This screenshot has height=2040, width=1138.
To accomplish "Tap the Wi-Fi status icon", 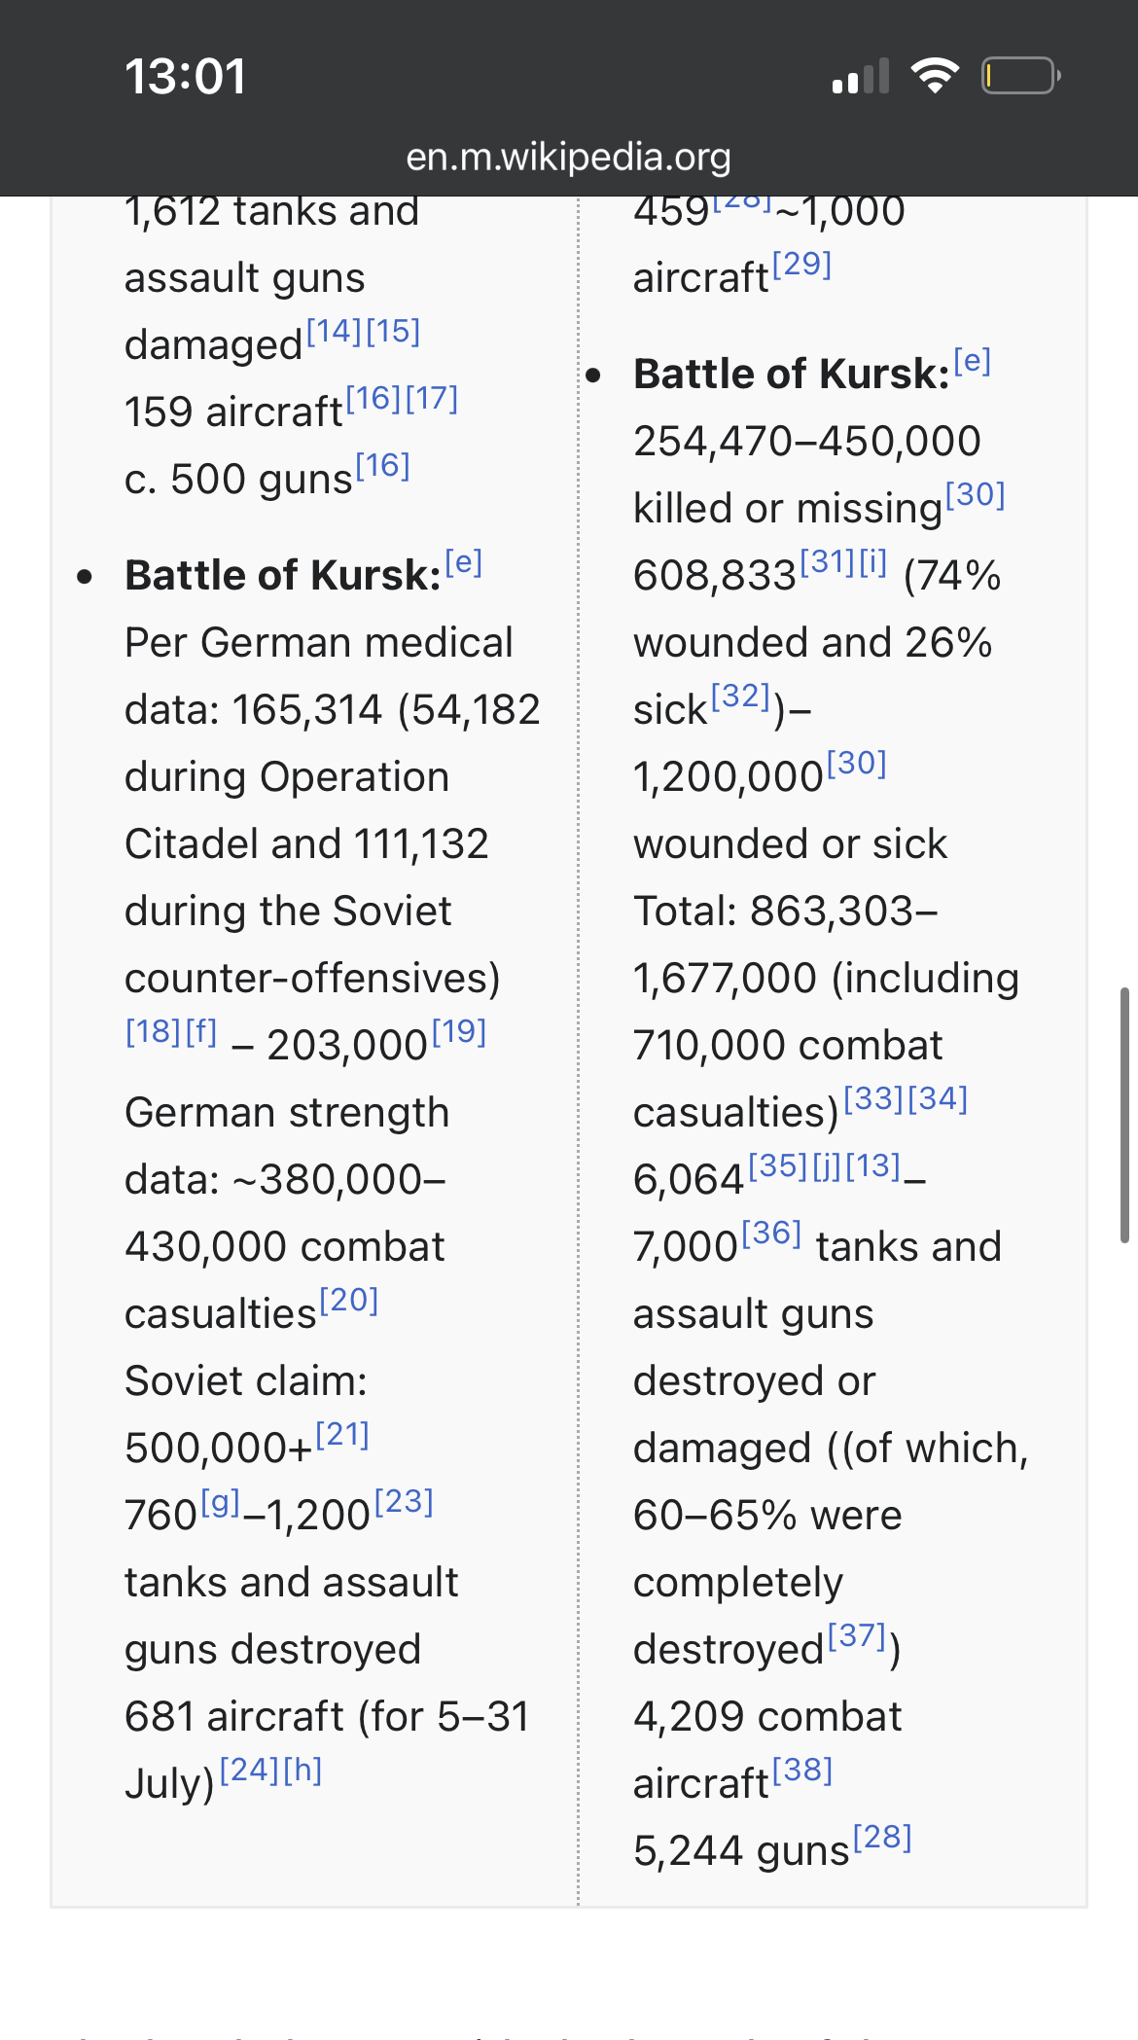I will pyautogui.click(x=934, y=76).
